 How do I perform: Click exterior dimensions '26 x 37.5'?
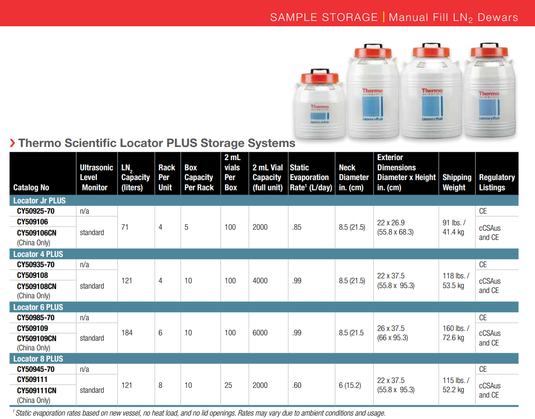[x=391, y=328]
